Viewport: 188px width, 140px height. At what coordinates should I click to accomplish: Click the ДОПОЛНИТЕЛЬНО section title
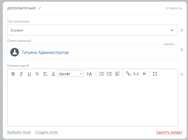coord(21,8)
